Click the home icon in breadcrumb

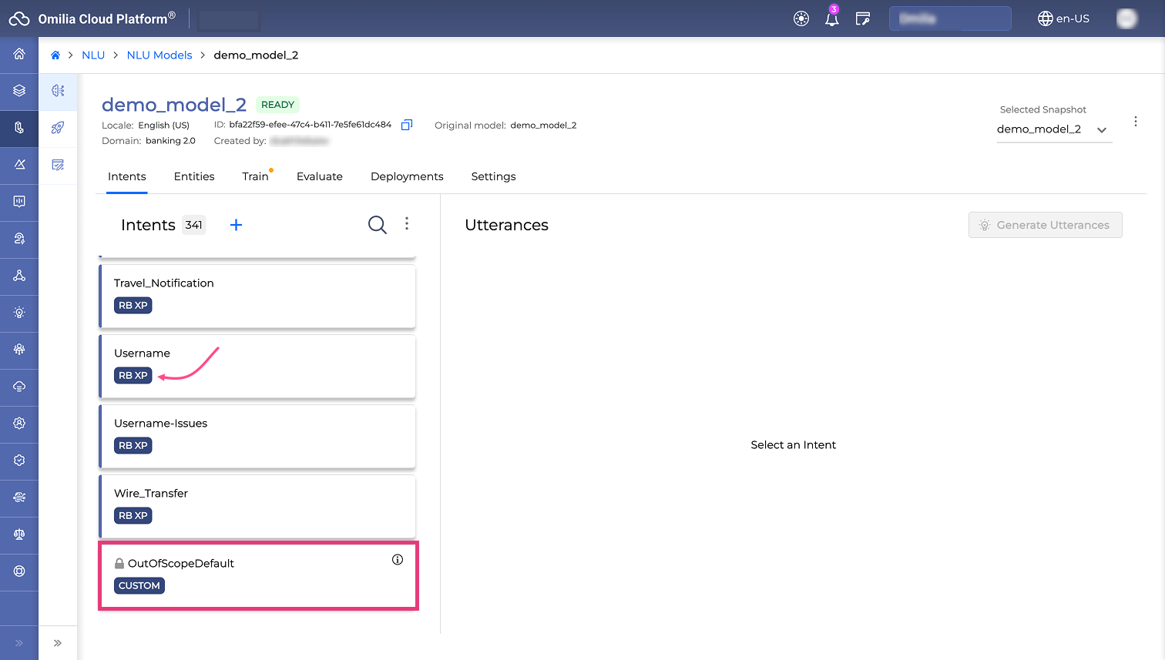coord(55,55)
